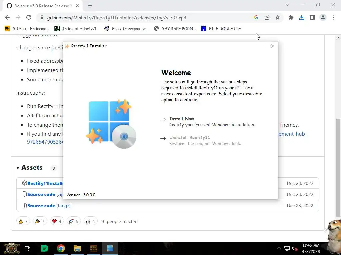Click the party popper reaction
341x255 pixels.
pyautogui.click(x=40, y=221)
